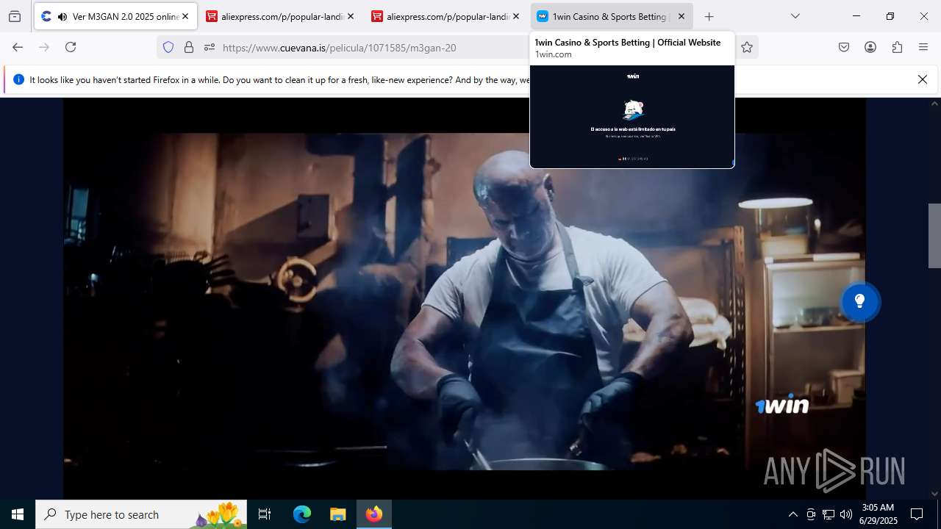
Task: Open Task View on taskbar
Action: pos(265,514)
